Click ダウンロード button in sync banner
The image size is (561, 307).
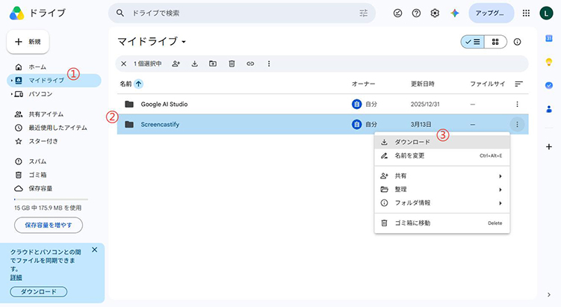(x=38, y=291)
